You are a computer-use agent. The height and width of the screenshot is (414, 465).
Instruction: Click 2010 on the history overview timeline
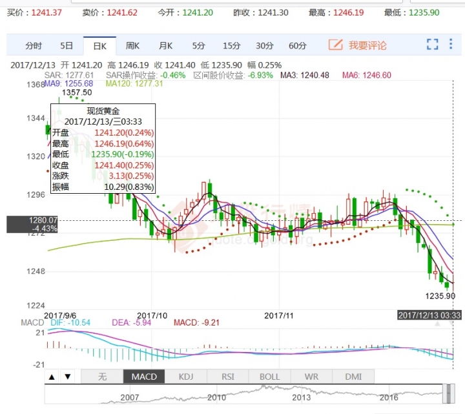(x=216, y=398)
